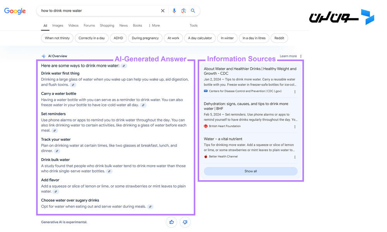Open the source link after 'serve water during meals.'
This screenshot has height=232, width=387.
tap(150, 206)
